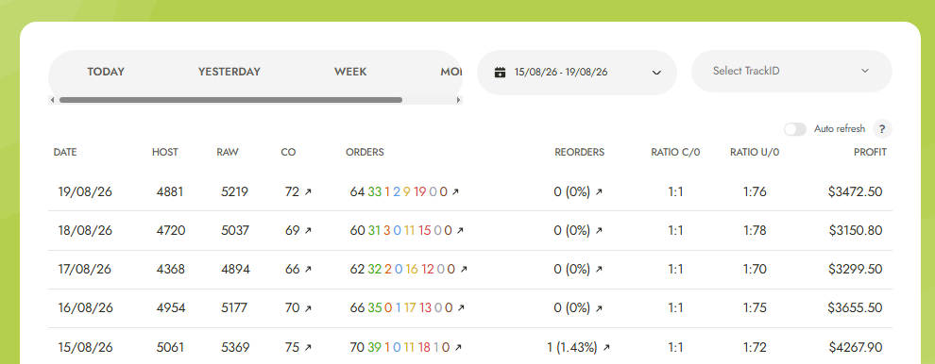Click ratio U/0 value 1:76
Image resolution: width=935 pixels, height=364 pixels.
(755, 191)
